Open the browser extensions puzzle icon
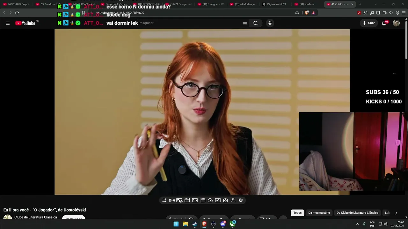Screen dimensions: 408x229 [366, 13]
